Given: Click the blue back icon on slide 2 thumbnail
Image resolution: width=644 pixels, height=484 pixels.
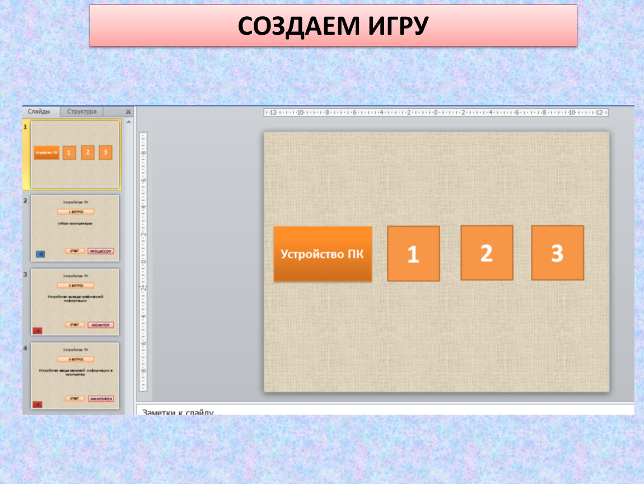Looking at the screenshot, I should pyautogui.click(x=40, y=254).
